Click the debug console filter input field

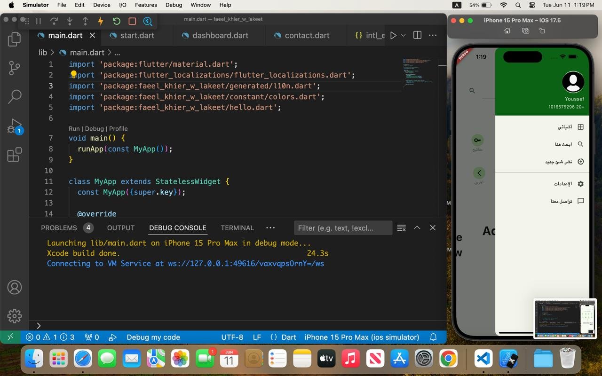coord(342,228)
